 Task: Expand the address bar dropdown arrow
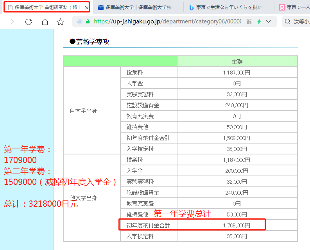(269, 22)
